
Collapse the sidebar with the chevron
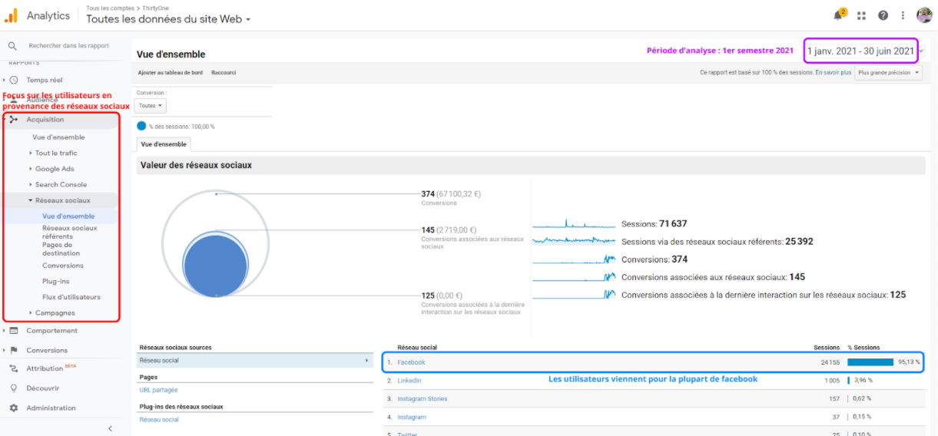click(110, 428)
